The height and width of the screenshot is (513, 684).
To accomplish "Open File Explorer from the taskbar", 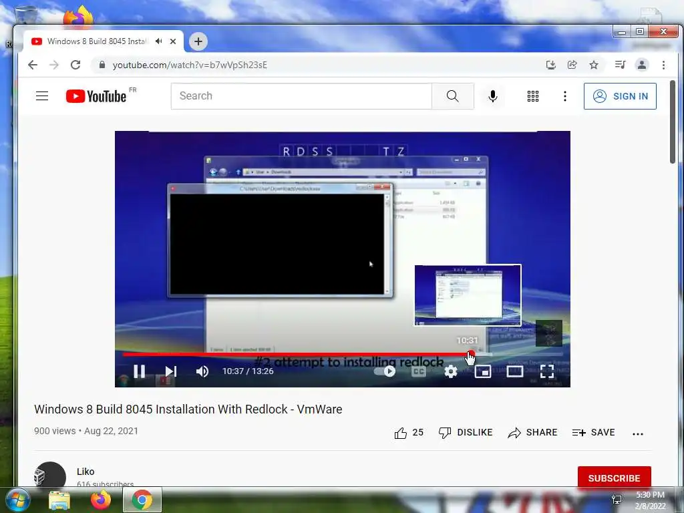I will coord(59,500).
